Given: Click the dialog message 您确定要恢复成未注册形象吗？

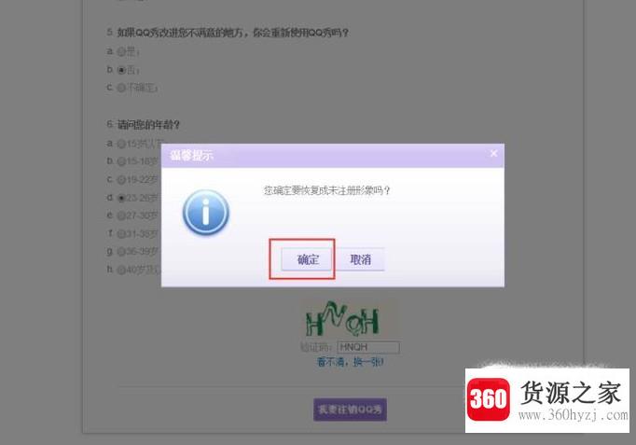Looking at the screenshot, I should [x=327, y=190].
